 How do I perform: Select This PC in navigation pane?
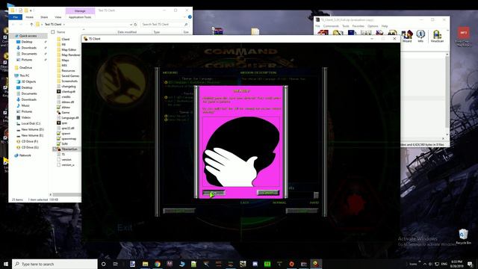[x=25, y=75]
